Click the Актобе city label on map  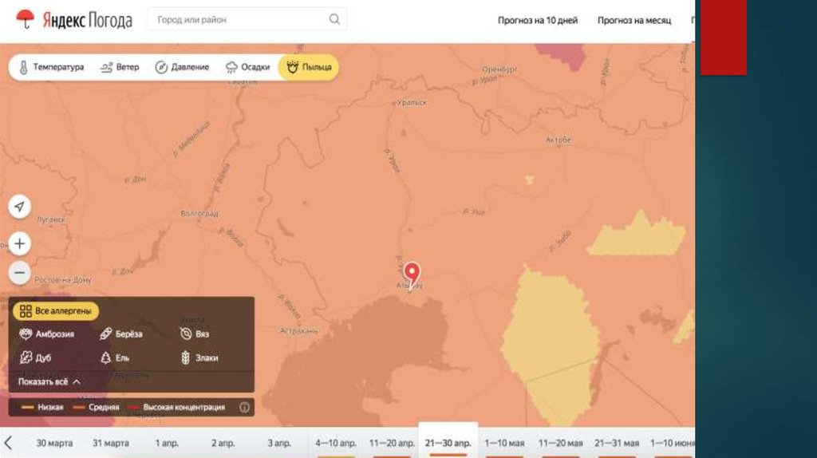tap(558, 140)
